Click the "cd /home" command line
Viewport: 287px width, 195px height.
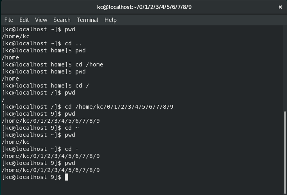point(89,64)
